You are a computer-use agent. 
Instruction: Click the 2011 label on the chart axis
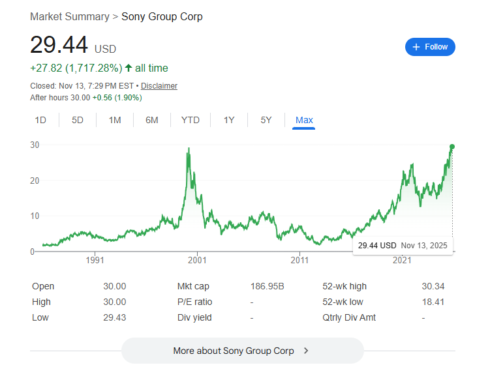[299, 260]
